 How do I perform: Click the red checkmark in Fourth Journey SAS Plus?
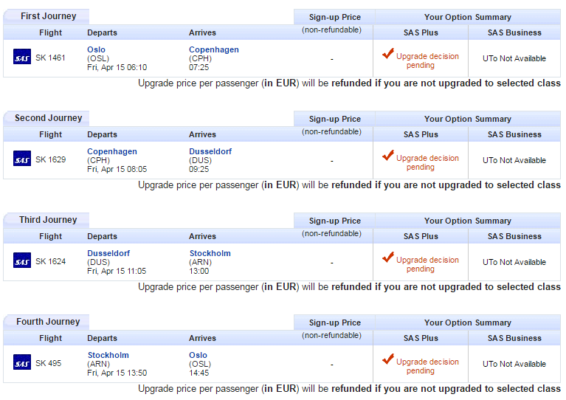pyautogui.click(x=388, y=359)
